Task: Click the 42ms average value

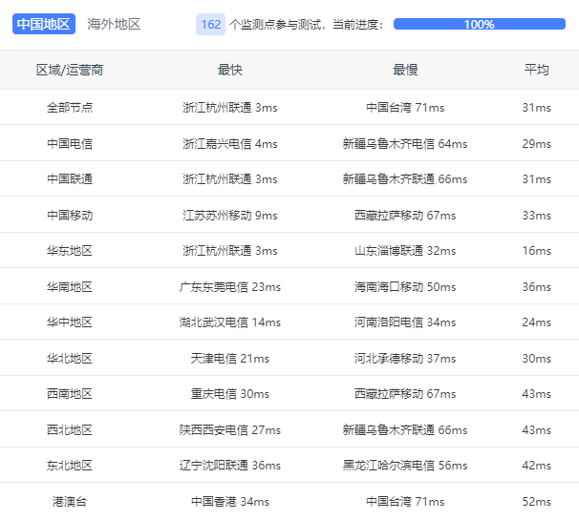Action: 537,465
